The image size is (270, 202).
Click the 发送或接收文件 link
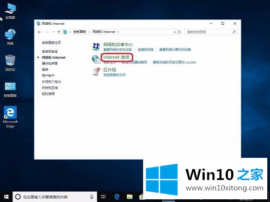click(114, 75)
